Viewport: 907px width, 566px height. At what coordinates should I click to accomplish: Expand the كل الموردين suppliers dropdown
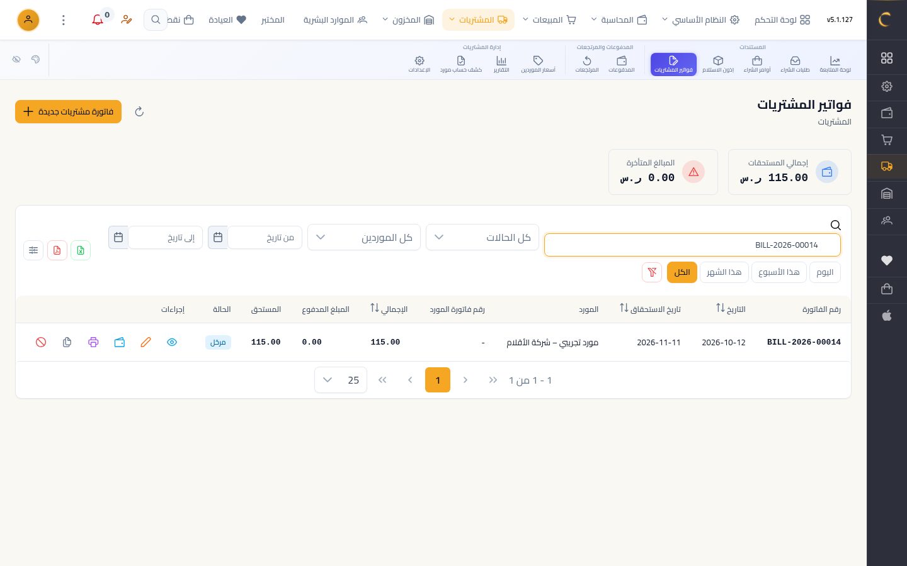tap(364, 237)
